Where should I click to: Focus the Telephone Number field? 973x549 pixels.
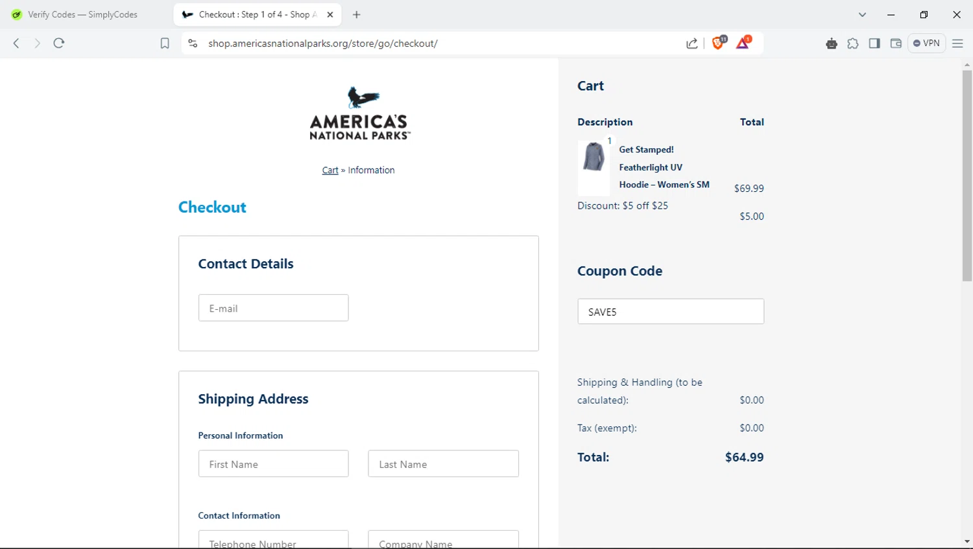(273, 540)
